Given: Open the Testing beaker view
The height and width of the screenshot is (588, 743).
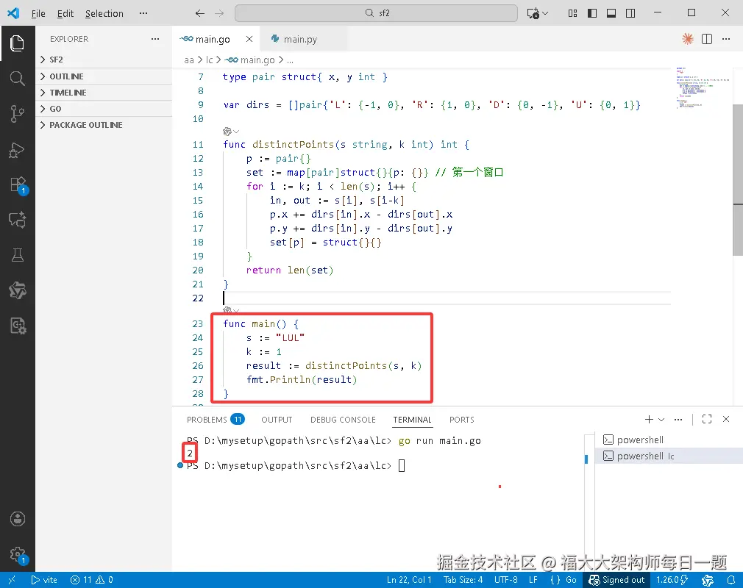Looking at the screenshot, I should (17, 255).
